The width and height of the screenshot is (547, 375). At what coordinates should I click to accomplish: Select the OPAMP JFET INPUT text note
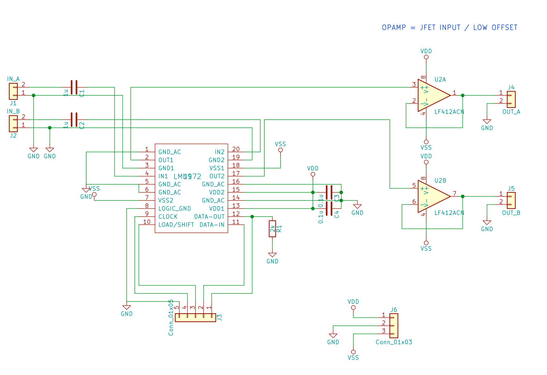coord(450,27)
